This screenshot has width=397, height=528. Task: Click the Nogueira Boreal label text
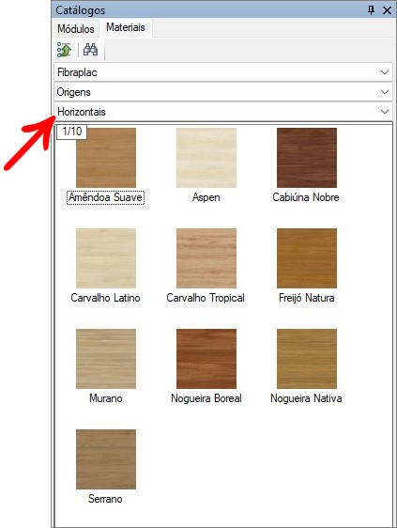click(x=206, y=398)
